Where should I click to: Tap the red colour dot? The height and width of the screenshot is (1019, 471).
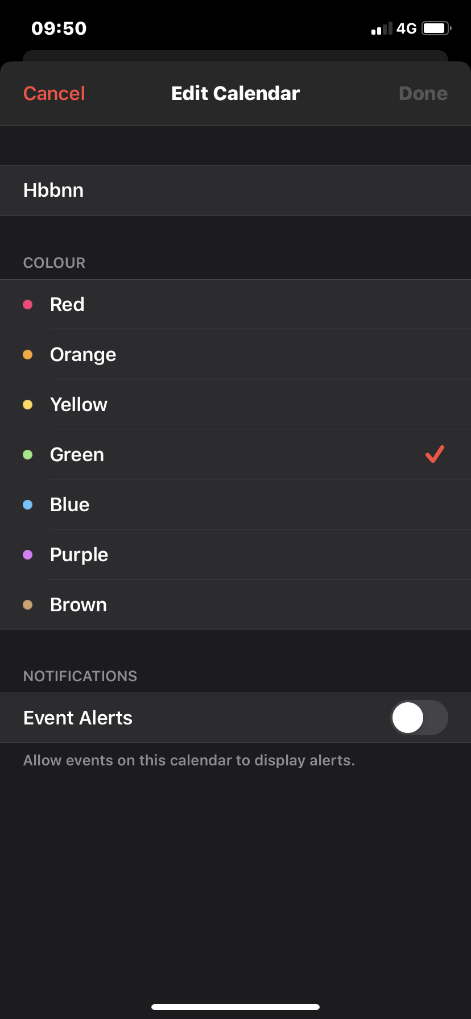(x=27, y=304)
